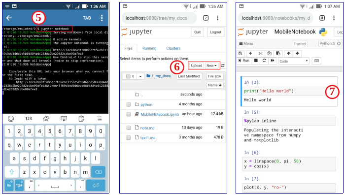Viewport: 345px width, 195px height.
Task: Select the checkbox for text1.md
Action: click(129, 138)
